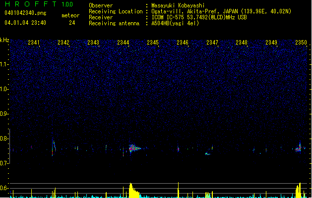
Task: Click the HROFFT 1.0.0 title text
Action: (x=39, y=4)
